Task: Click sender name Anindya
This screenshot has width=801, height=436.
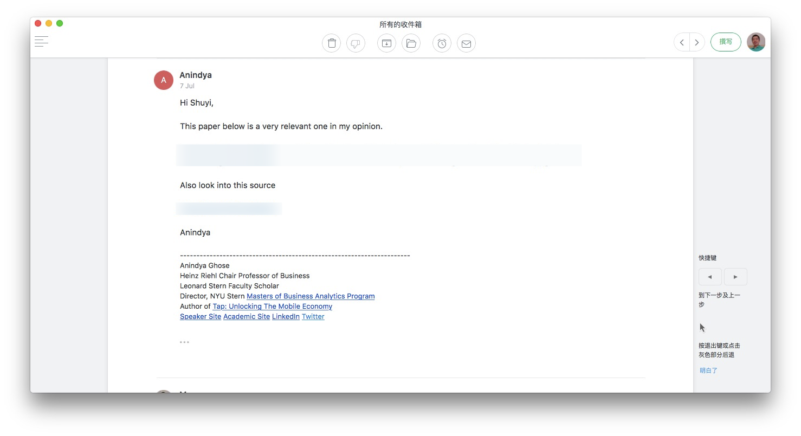Action: pyautogui.click(x=196, y=75)
